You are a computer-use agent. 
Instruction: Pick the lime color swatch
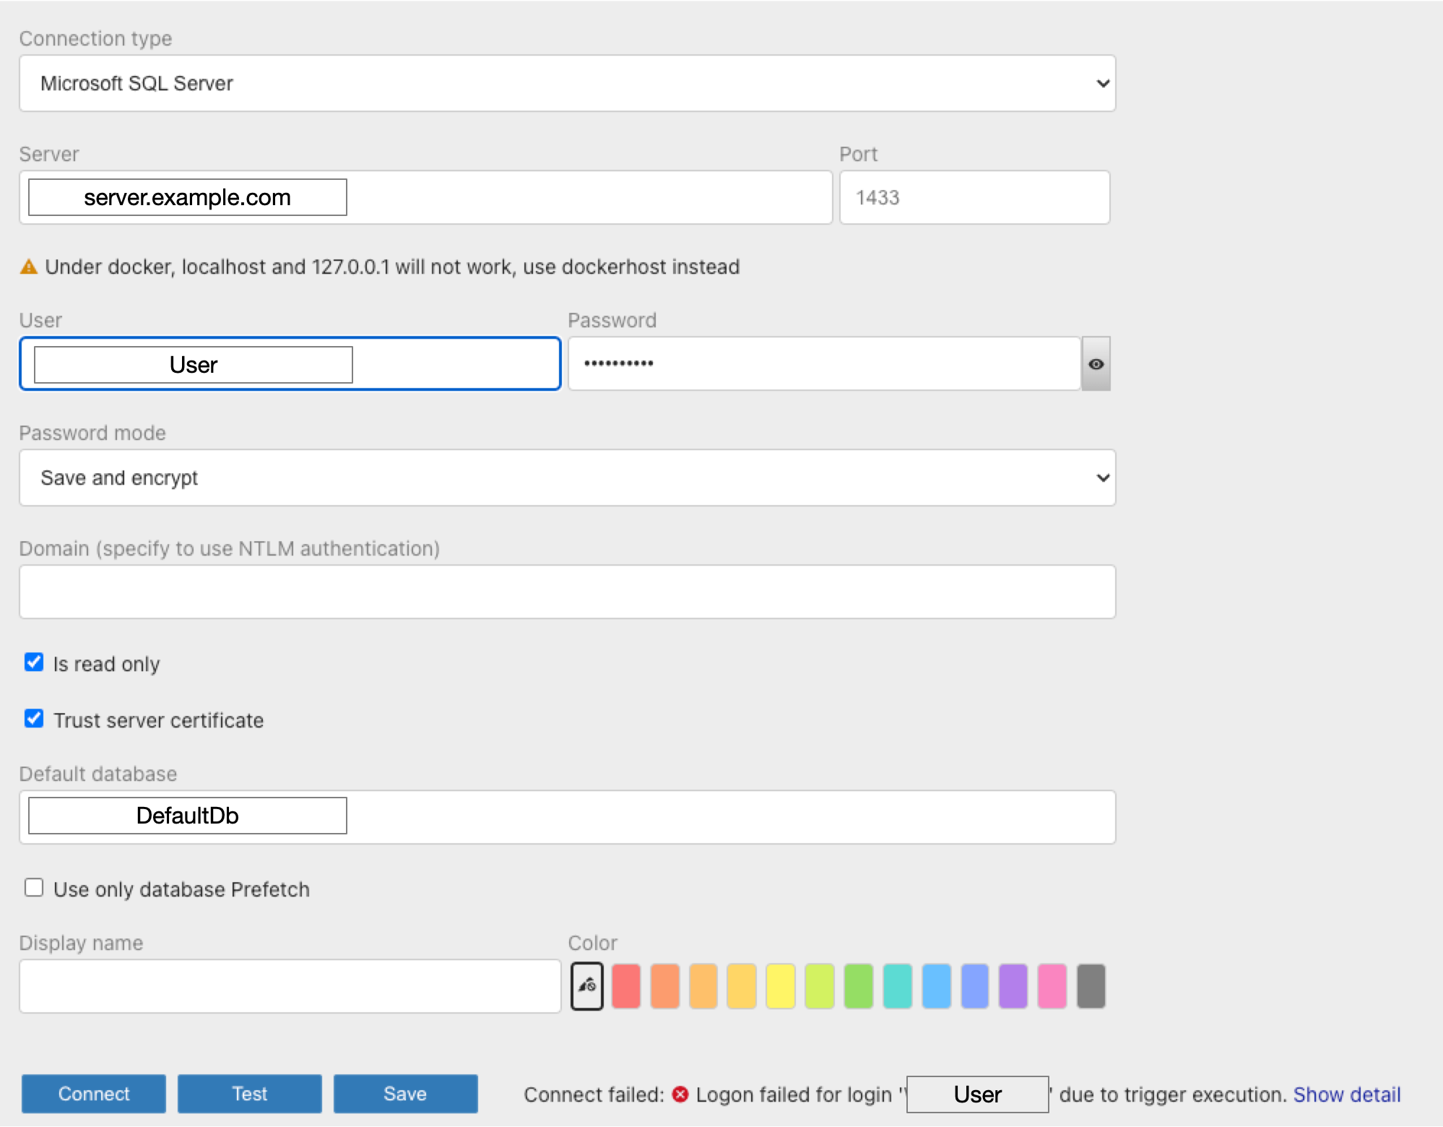(x=820, y=985)
